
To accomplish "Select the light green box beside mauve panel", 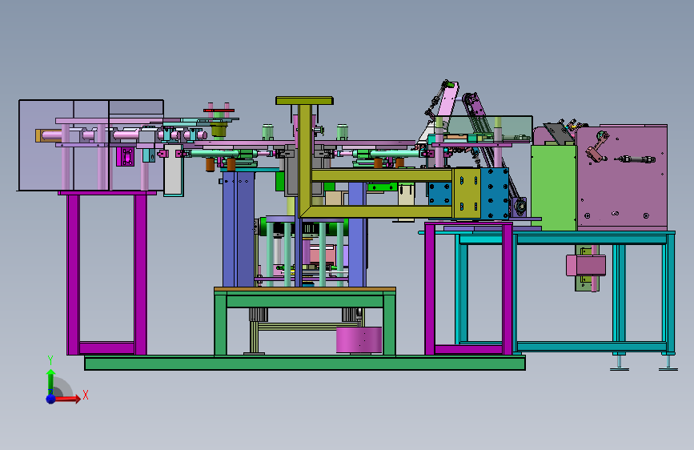I will click(554, 188).
